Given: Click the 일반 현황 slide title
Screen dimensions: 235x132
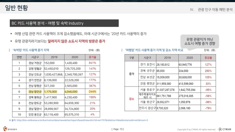Looking at the screenshot, I should (x=17, y=8).
